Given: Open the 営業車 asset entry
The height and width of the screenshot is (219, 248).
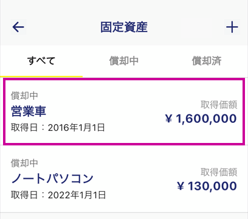Looking at the screenshot, I should [x=124, y=112].
